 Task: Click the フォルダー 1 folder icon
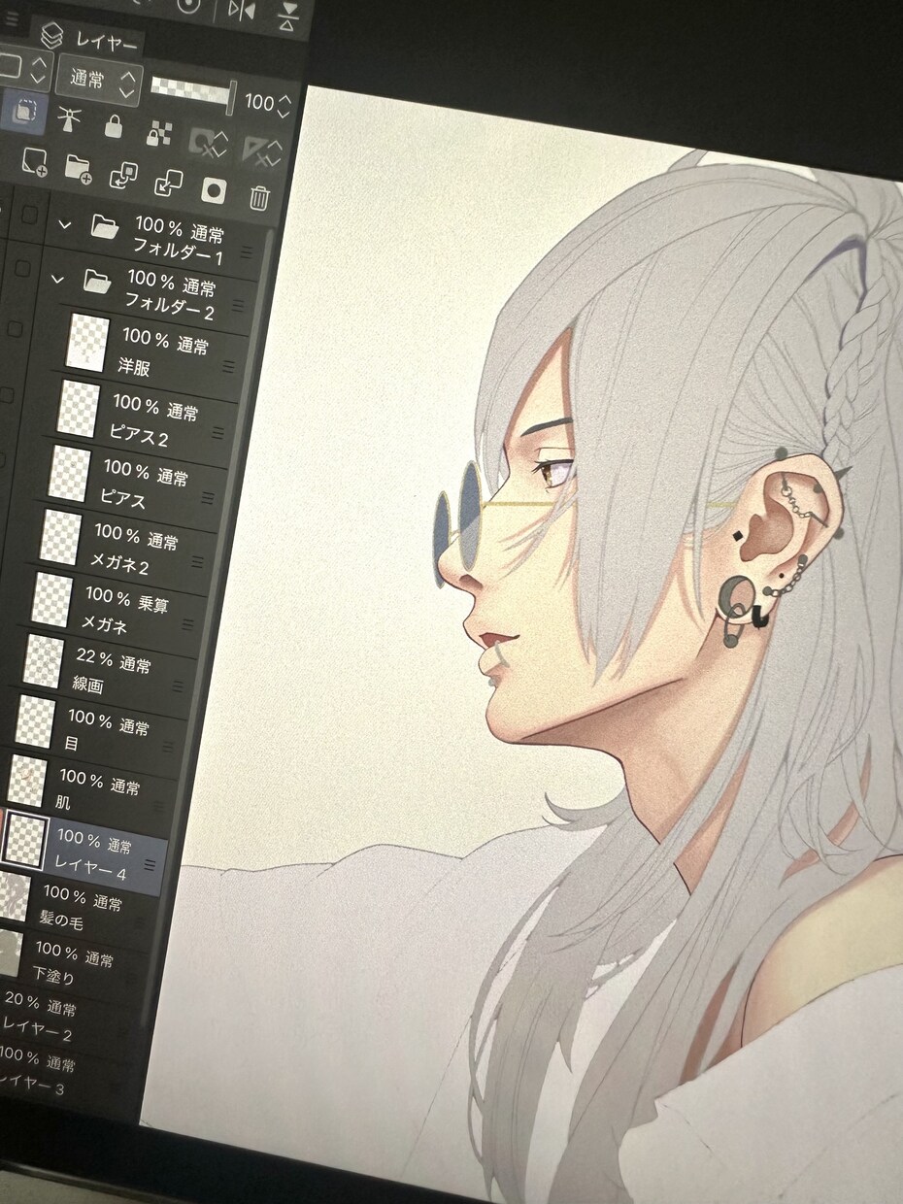104,227
